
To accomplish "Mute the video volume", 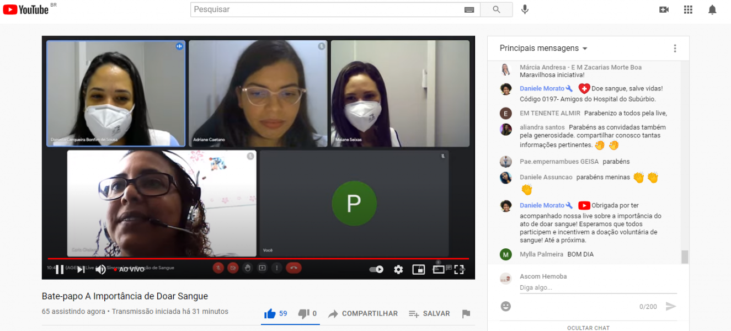I will (x=100, y=269).
